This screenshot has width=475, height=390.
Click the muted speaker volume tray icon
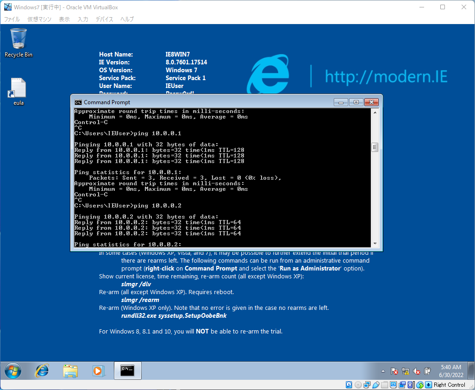click(x=417, y=371)
